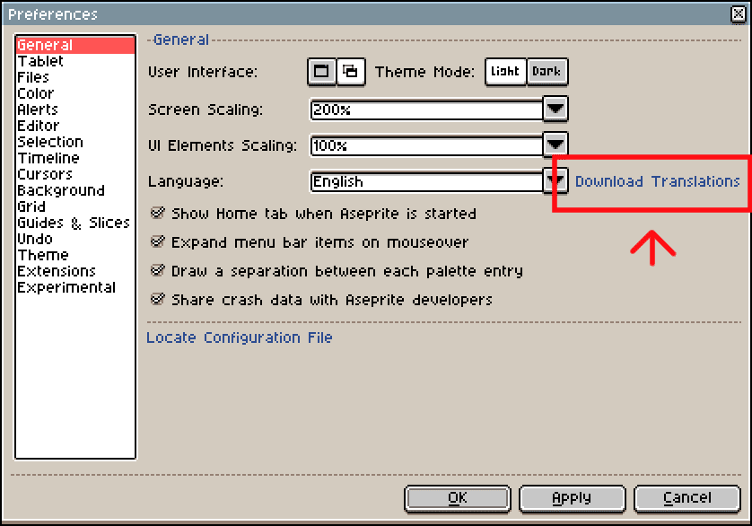Open Grid preferences section
The image size is (752, 526).
pyautogui.click(x=75, y=206)
